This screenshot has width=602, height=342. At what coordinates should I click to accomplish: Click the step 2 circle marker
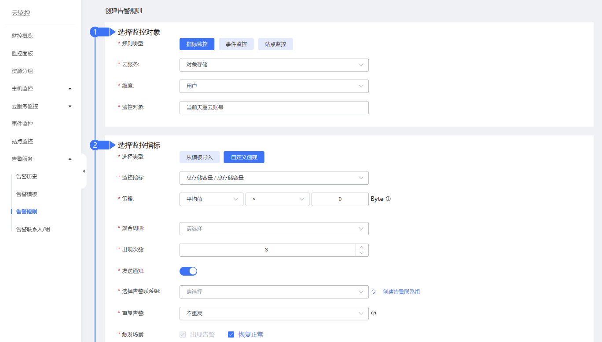95,145
